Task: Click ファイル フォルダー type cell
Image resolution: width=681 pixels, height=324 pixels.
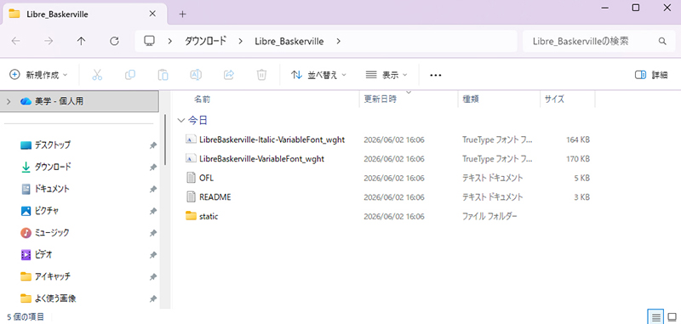Action: point(490,216)
